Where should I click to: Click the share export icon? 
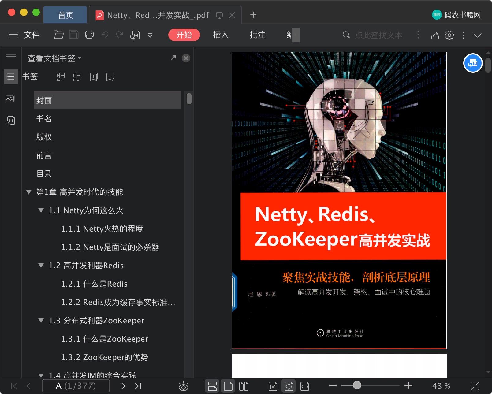coord(435,35)
